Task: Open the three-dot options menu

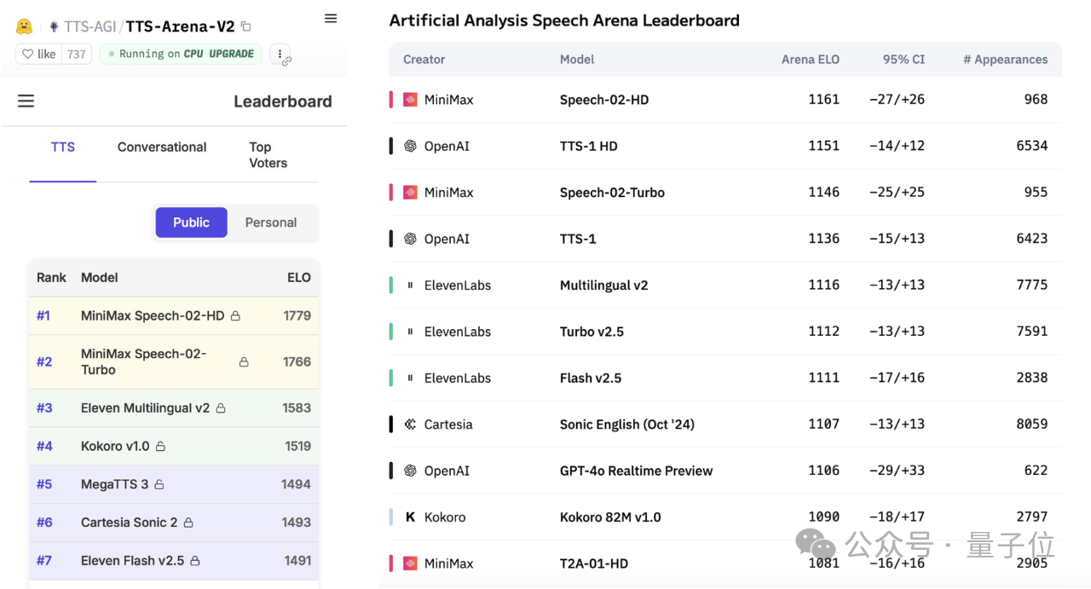Action: click(x=280, y=54)
